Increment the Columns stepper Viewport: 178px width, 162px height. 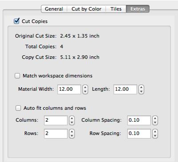coord(72,118)
